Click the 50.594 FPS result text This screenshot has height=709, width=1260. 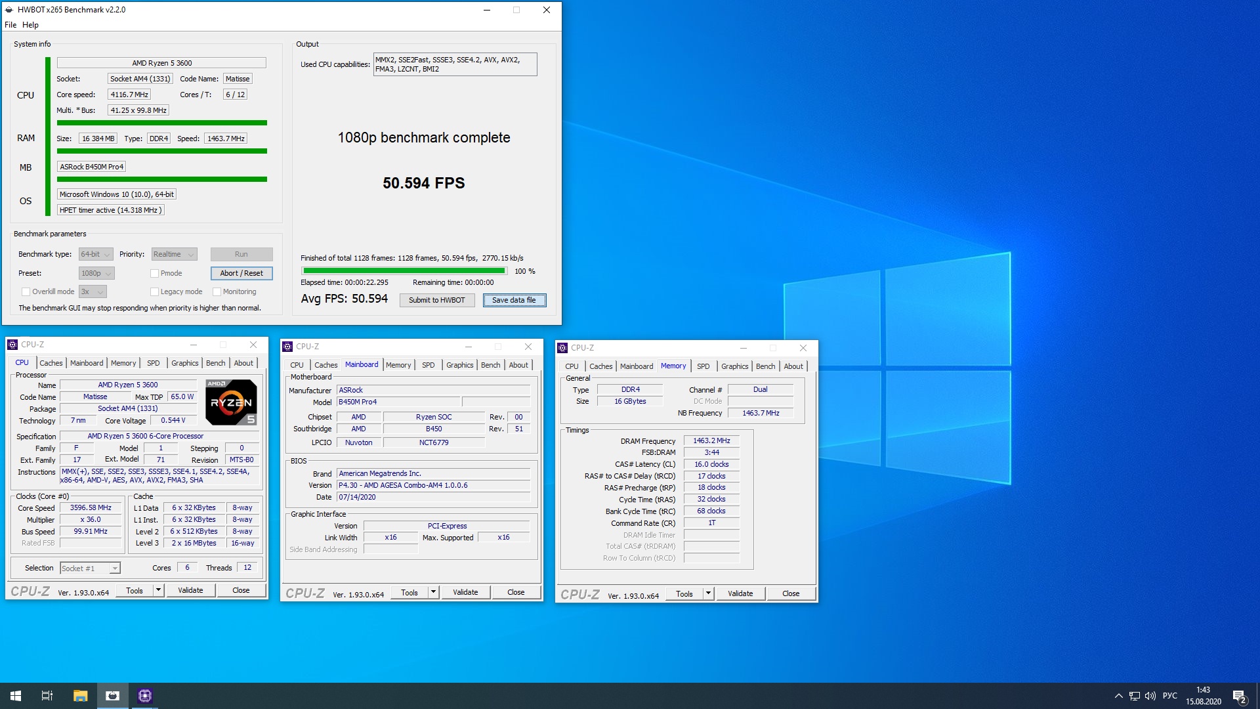click(x=424, y=183)
